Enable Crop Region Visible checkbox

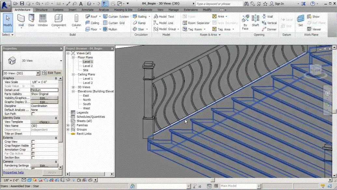(x=33, y=146)
